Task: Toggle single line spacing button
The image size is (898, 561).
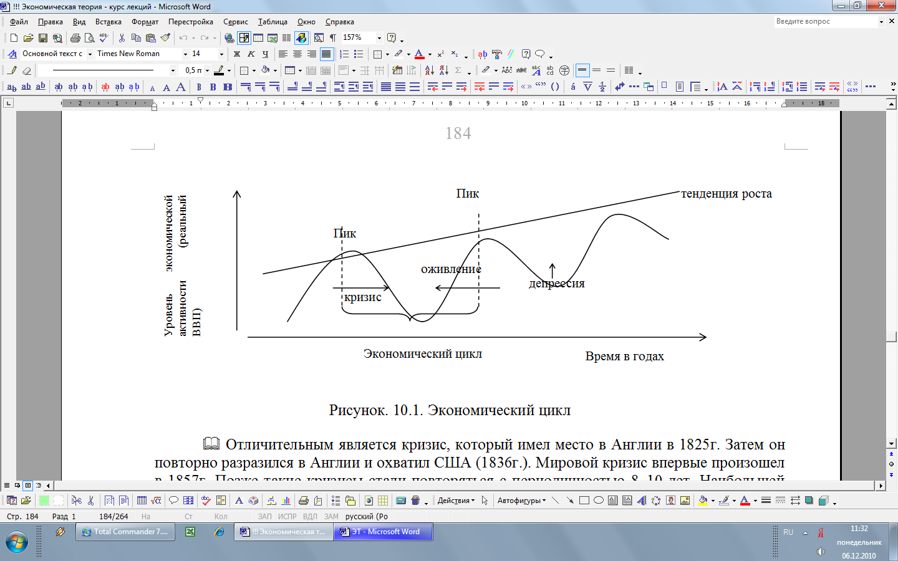Action: pos(582,70)
